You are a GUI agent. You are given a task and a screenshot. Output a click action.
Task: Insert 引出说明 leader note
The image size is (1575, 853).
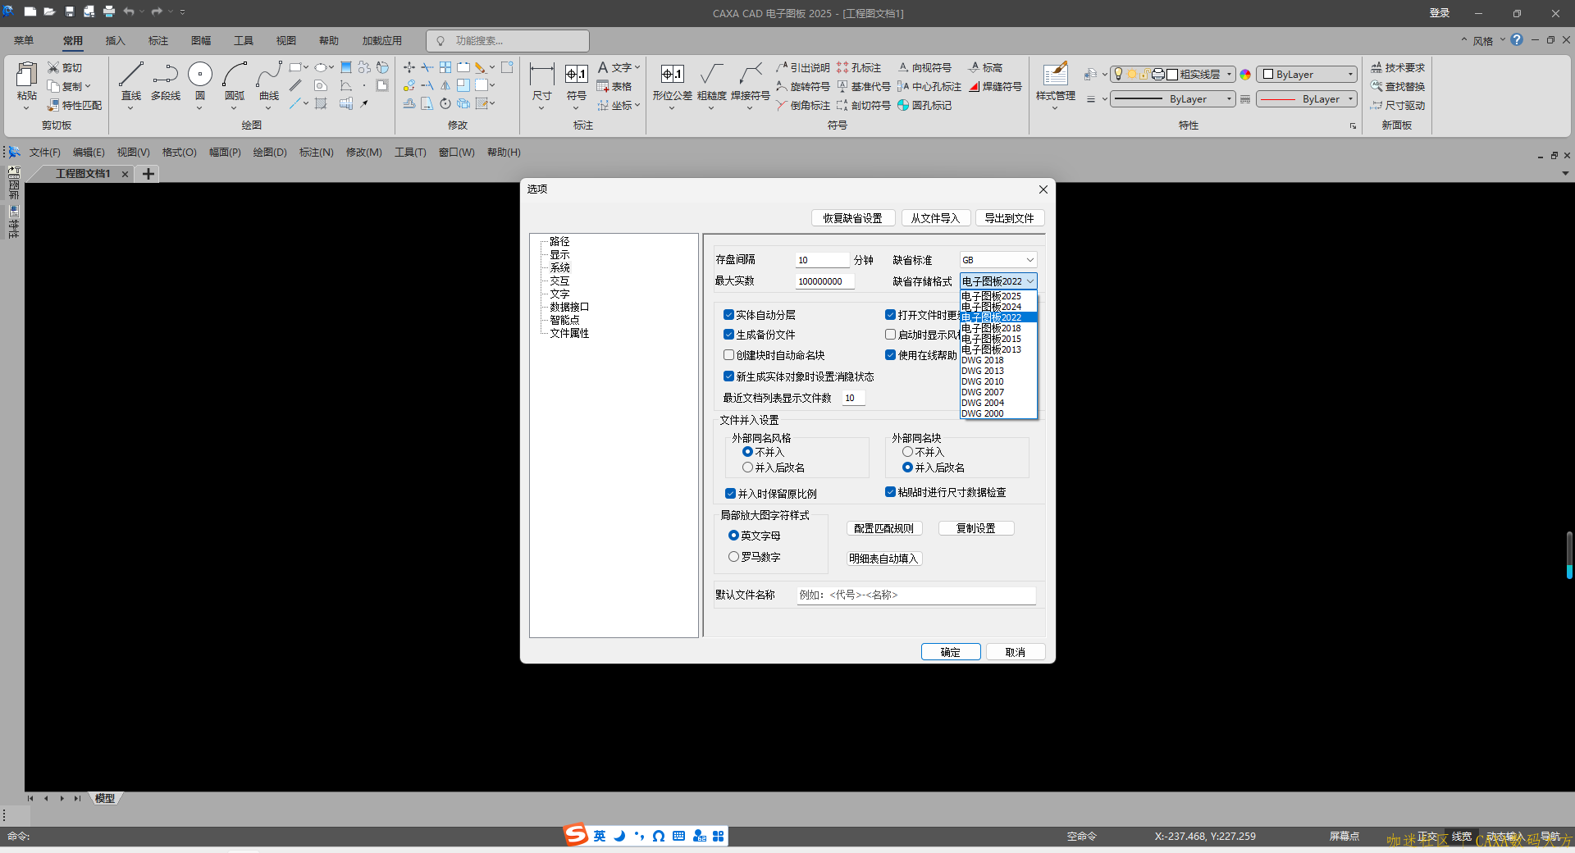(x=803, y=67)
